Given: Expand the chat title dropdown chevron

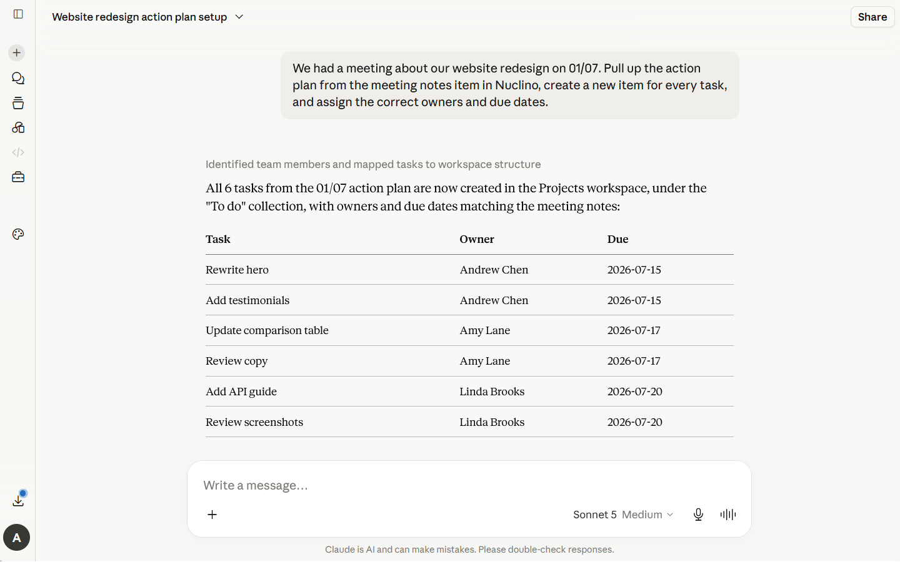Looking at the screenshot, I should click(x=239, y=17).
